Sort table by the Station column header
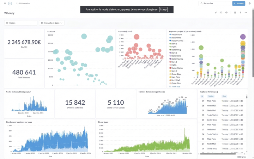The width and height of the screenshot is (254, 159). tap(211, 96)
